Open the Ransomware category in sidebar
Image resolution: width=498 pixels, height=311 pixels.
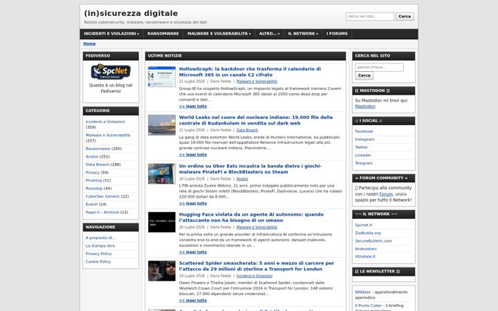[x=98, y=149]
